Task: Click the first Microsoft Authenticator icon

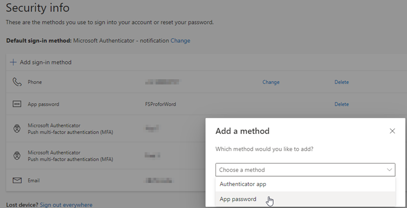Action: [17, 128]
